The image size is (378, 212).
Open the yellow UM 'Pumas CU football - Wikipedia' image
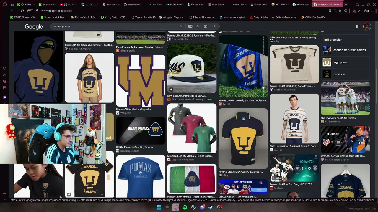[141, 80]
